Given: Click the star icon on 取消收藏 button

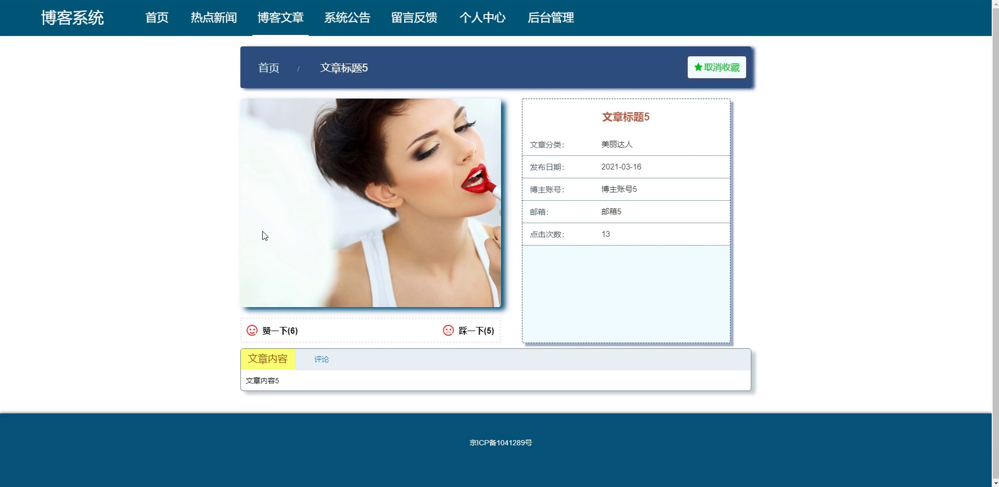Looking at the screenshot, I should [x=698, y=67].
